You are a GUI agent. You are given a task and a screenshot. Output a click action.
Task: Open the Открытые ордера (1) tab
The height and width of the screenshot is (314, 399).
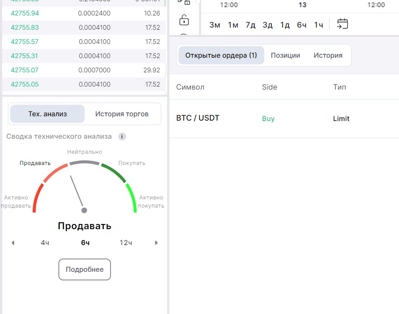tap(221, 56)
